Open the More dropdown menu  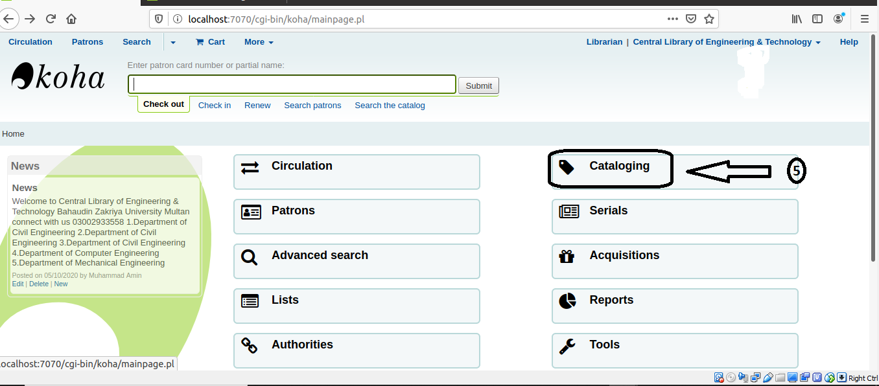(258, 42)
